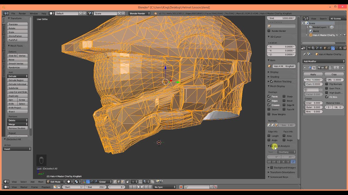The height and width of the screenshot is (195, 348).
Task: Click the normals Size slider
Action: [287, 125]
